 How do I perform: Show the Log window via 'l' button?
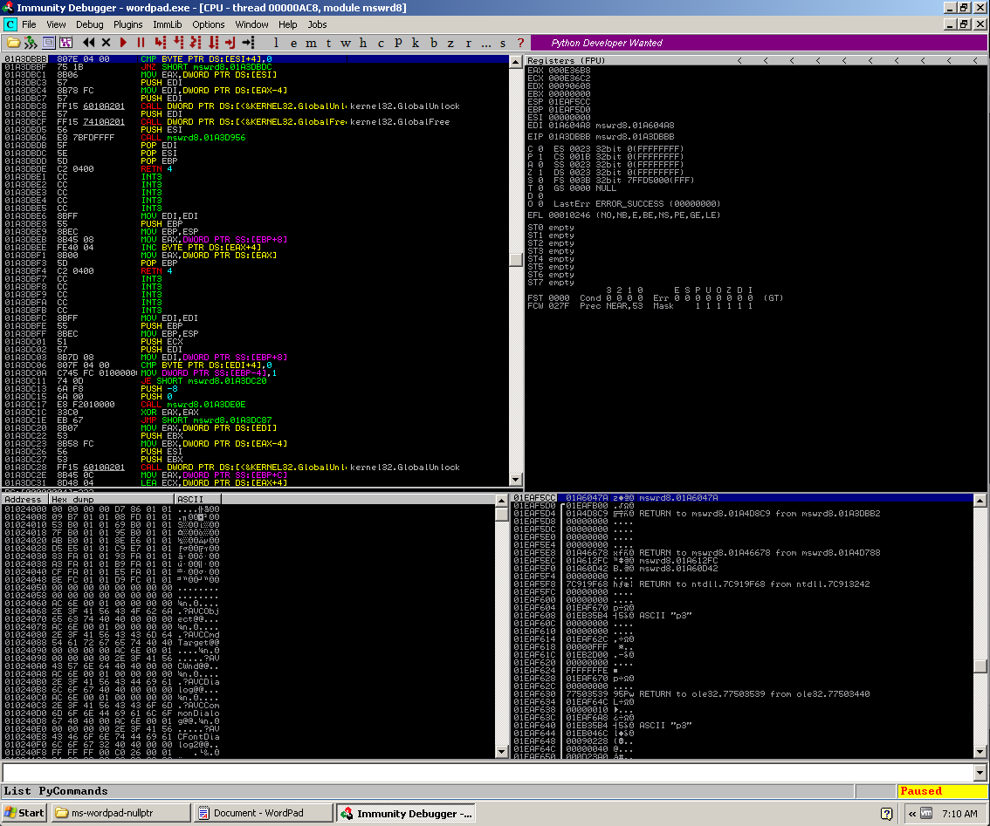(276, 43)
